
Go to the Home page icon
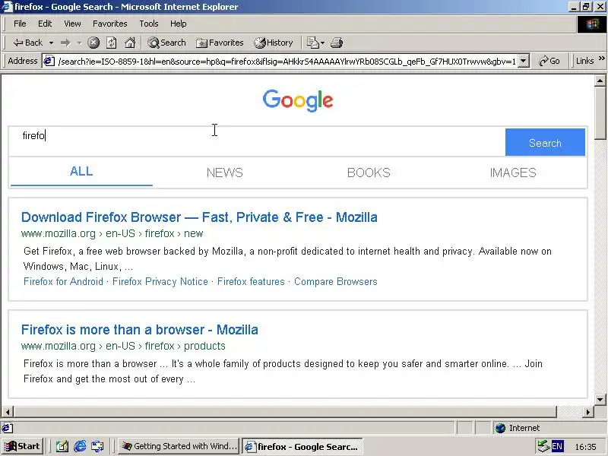(x=130, y=43)
